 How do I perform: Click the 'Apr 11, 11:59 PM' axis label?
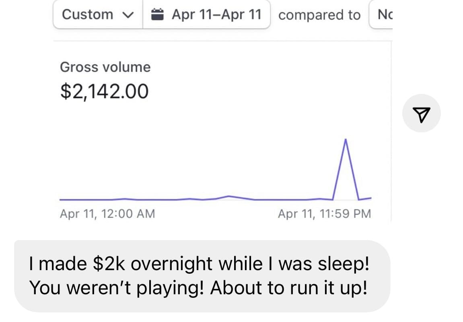tap(325, 214)
